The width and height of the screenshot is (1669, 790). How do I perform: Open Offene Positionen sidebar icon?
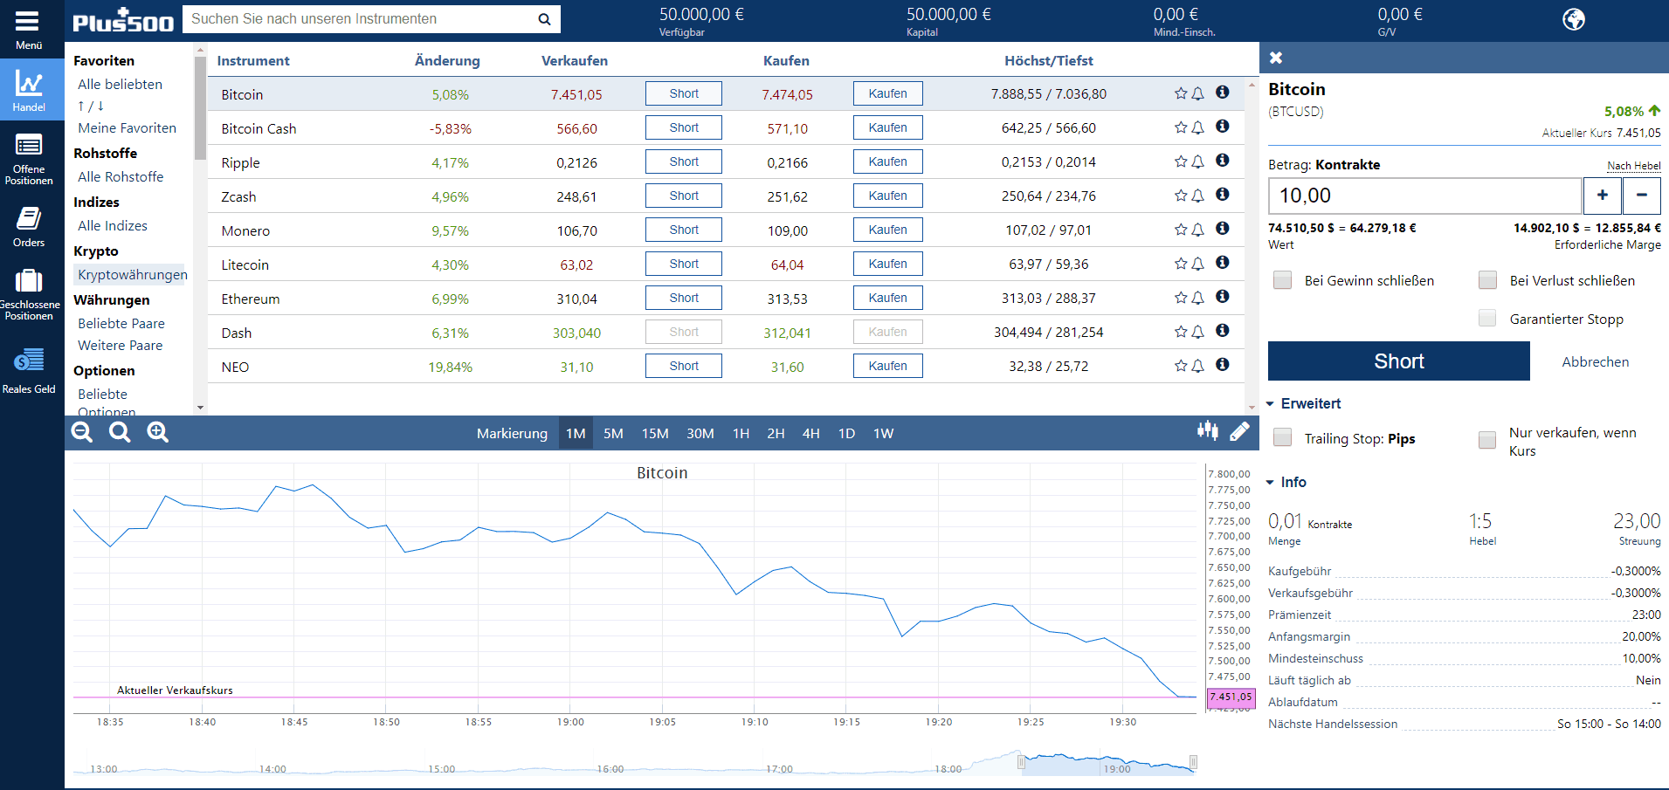click(29, 145)
